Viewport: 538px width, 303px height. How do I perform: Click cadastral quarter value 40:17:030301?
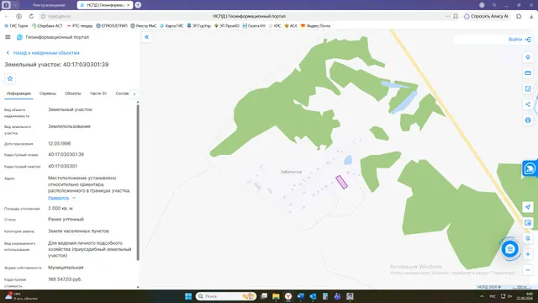coord(62,167)
